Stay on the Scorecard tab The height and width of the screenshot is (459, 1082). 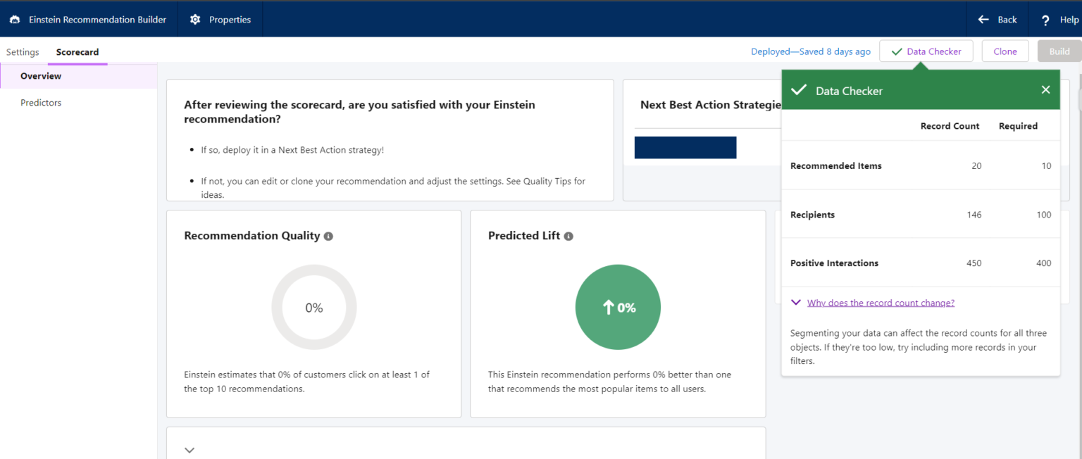(77, 51)
